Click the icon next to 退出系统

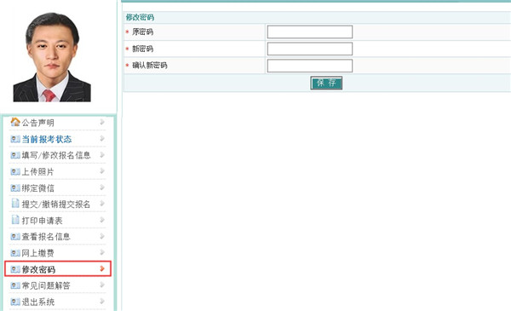pyautogui.click(x=15, y=302)
